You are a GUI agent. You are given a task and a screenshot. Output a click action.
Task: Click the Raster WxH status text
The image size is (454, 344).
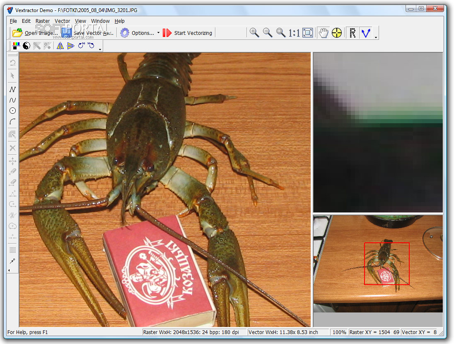(191, 332)
